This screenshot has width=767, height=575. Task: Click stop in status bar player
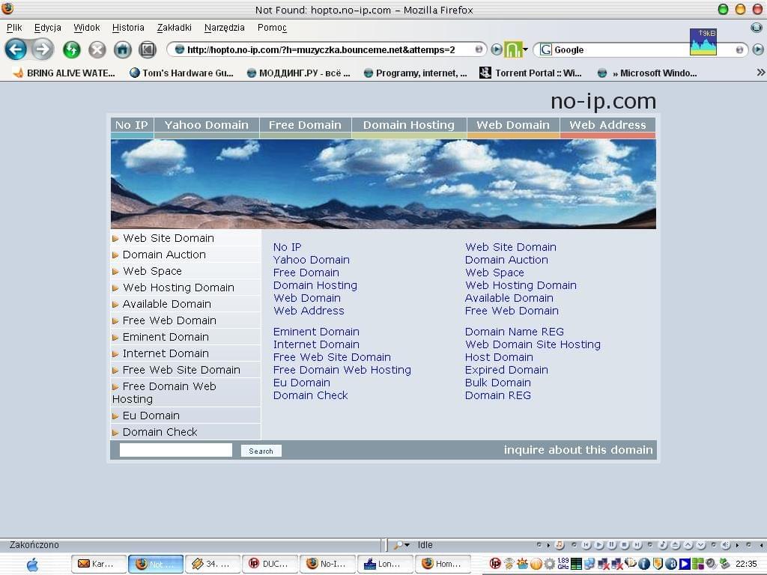pyautogui.click(x=624, y=544)
